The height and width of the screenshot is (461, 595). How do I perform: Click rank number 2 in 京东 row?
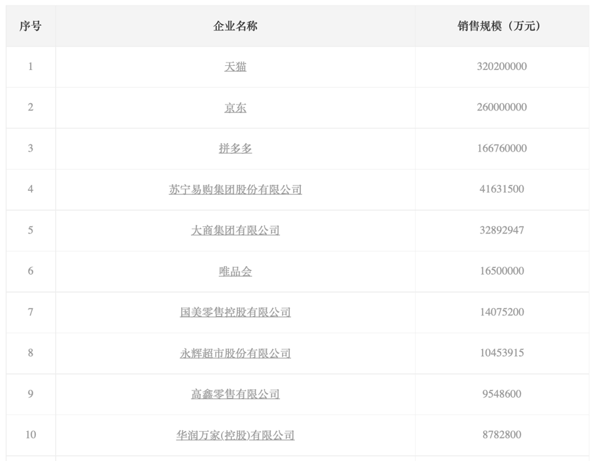31,107
